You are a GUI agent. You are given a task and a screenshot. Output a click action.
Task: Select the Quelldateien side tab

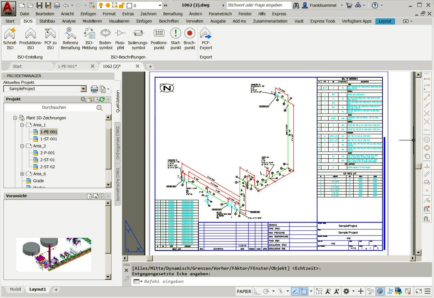118,101
